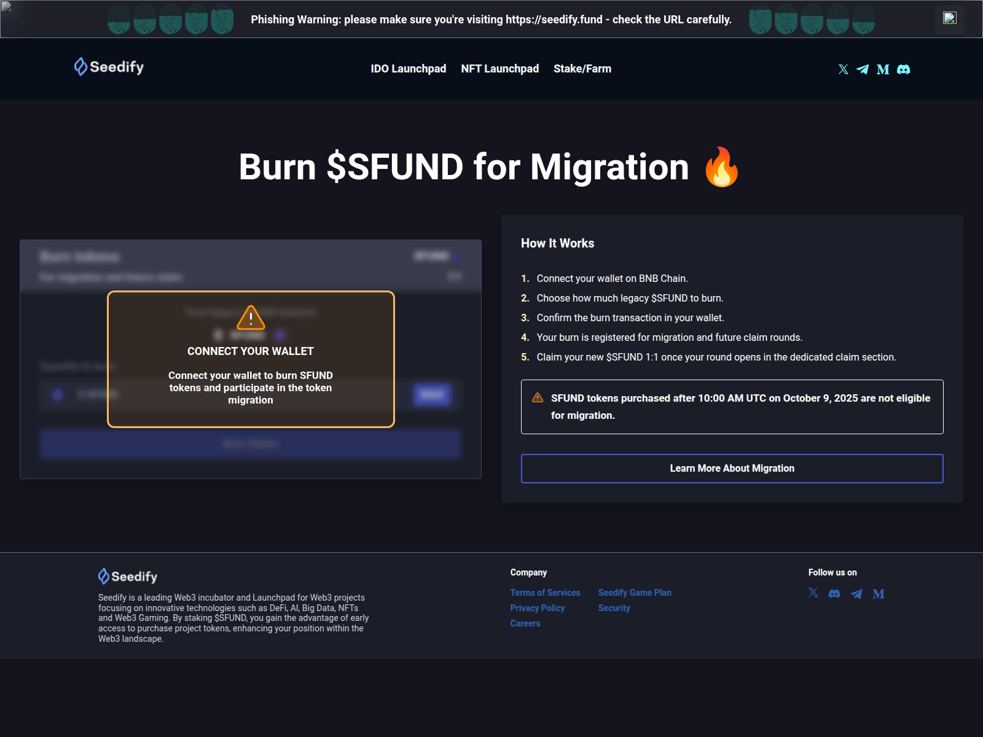This screenshot has height=737, width=983.
Task: Click the Connect Your Wallet warning icon
Action: point(251,318)
